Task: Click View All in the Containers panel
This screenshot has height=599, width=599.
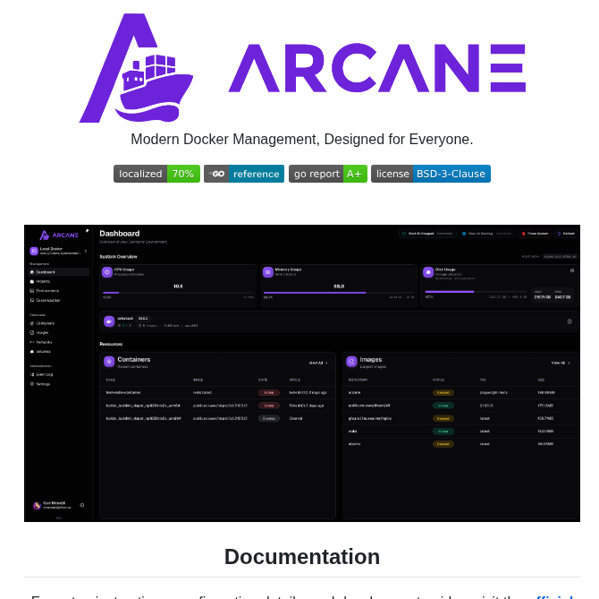Action: 318,363
